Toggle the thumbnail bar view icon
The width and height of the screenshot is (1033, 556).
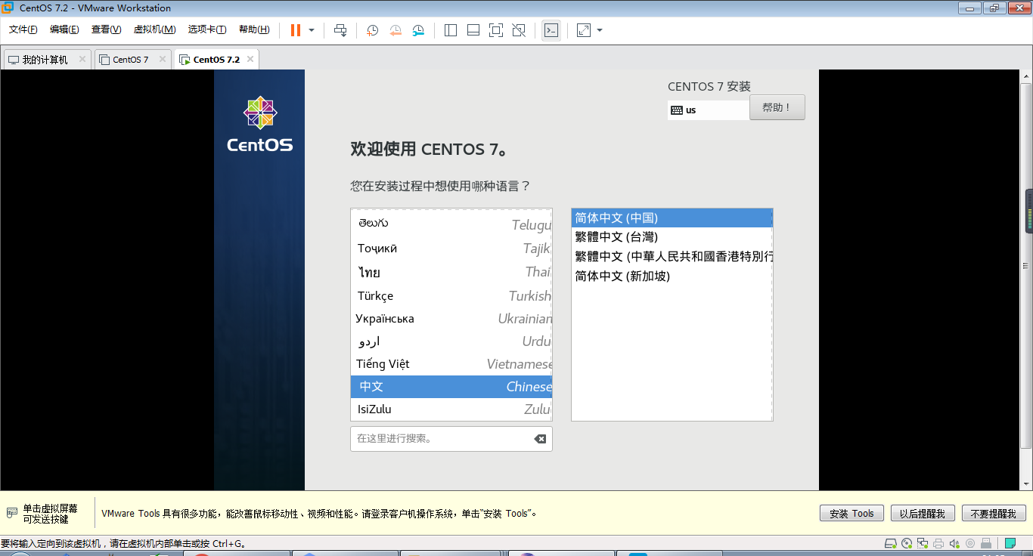click(473, 30)
